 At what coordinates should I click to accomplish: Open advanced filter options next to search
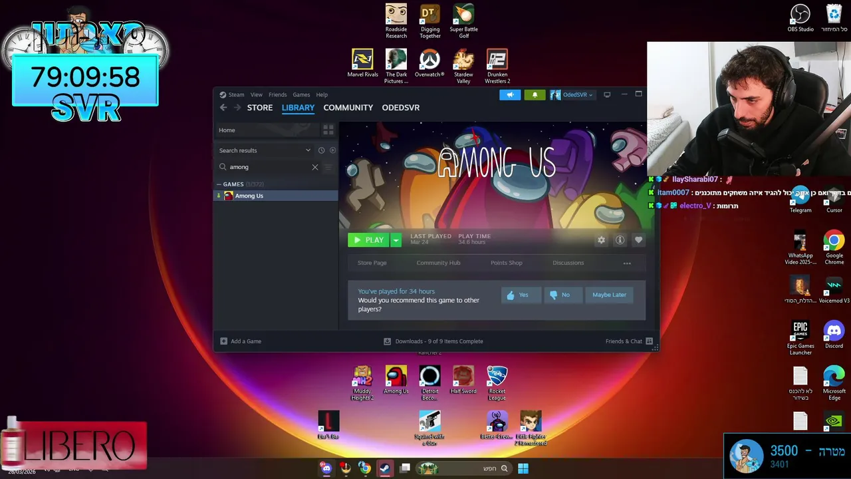point(328,167)
